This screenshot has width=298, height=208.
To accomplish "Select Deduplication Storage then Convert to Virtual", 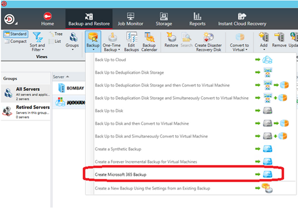I will (191, 85).
